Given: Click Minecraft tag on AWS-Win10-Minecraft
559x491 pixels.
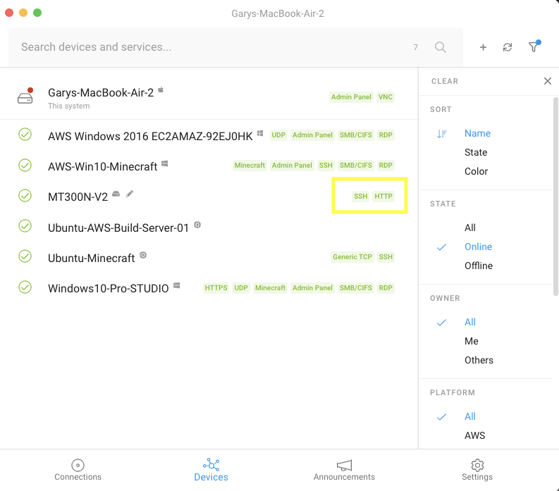Looking at the screenshot, I should click(250, 166).
